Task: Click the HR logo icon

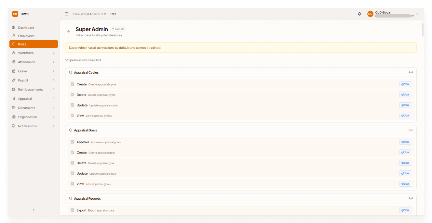Action: (x=15, y=14)
